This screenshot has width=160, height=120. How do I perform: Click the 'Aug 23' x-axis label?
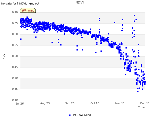(x=45, y=103)
